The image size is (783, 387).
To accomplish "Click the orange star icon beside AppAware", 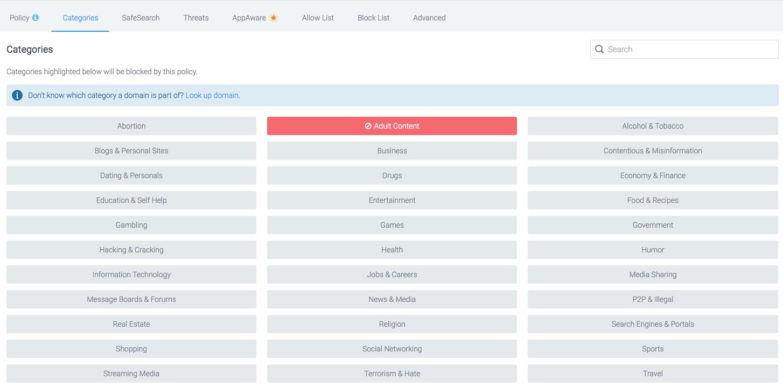I will click(274, 18).
